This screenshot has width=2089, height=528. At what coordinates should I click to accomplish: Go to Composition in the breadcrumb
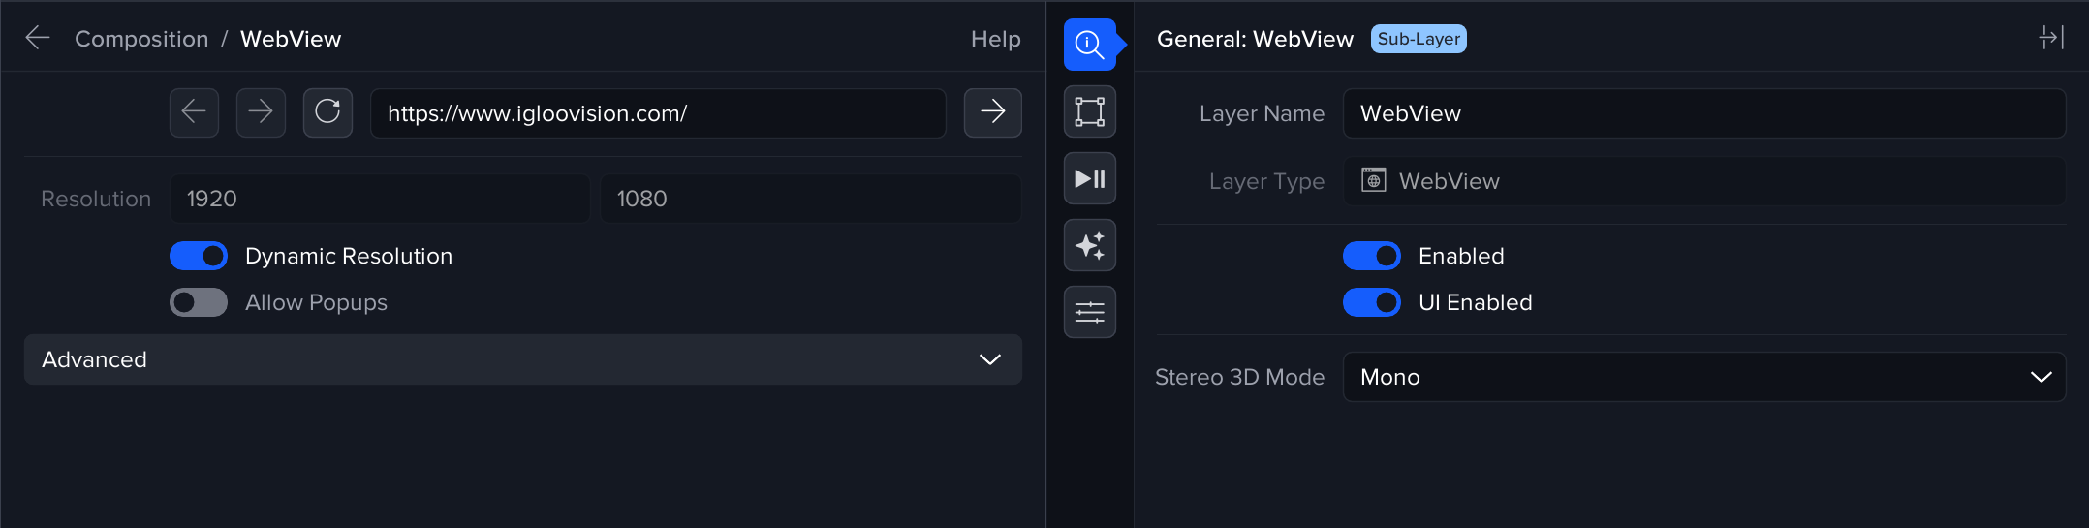point(141,39)
